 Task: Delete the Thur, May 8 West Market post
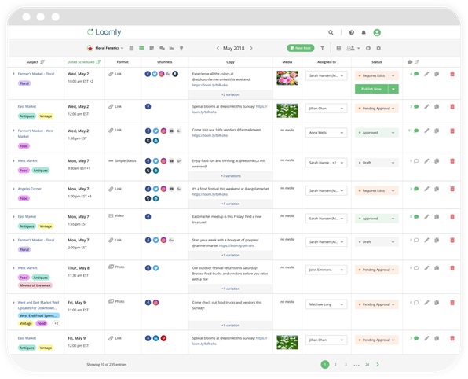point(452,268)
